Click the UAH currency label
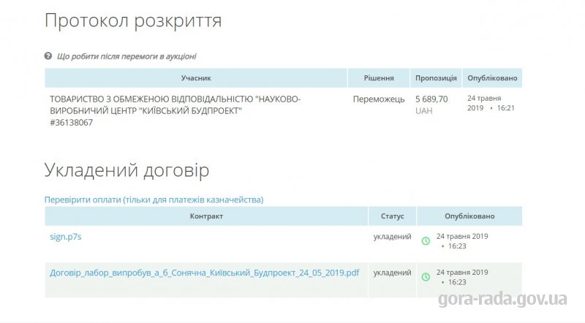The width and height of the screenshot is (585, 323). pyautogui.click(x=424, y=111)
